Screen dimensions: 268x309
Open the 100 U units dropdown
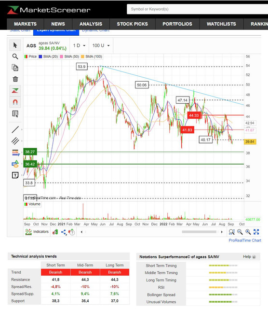[101, 45]
